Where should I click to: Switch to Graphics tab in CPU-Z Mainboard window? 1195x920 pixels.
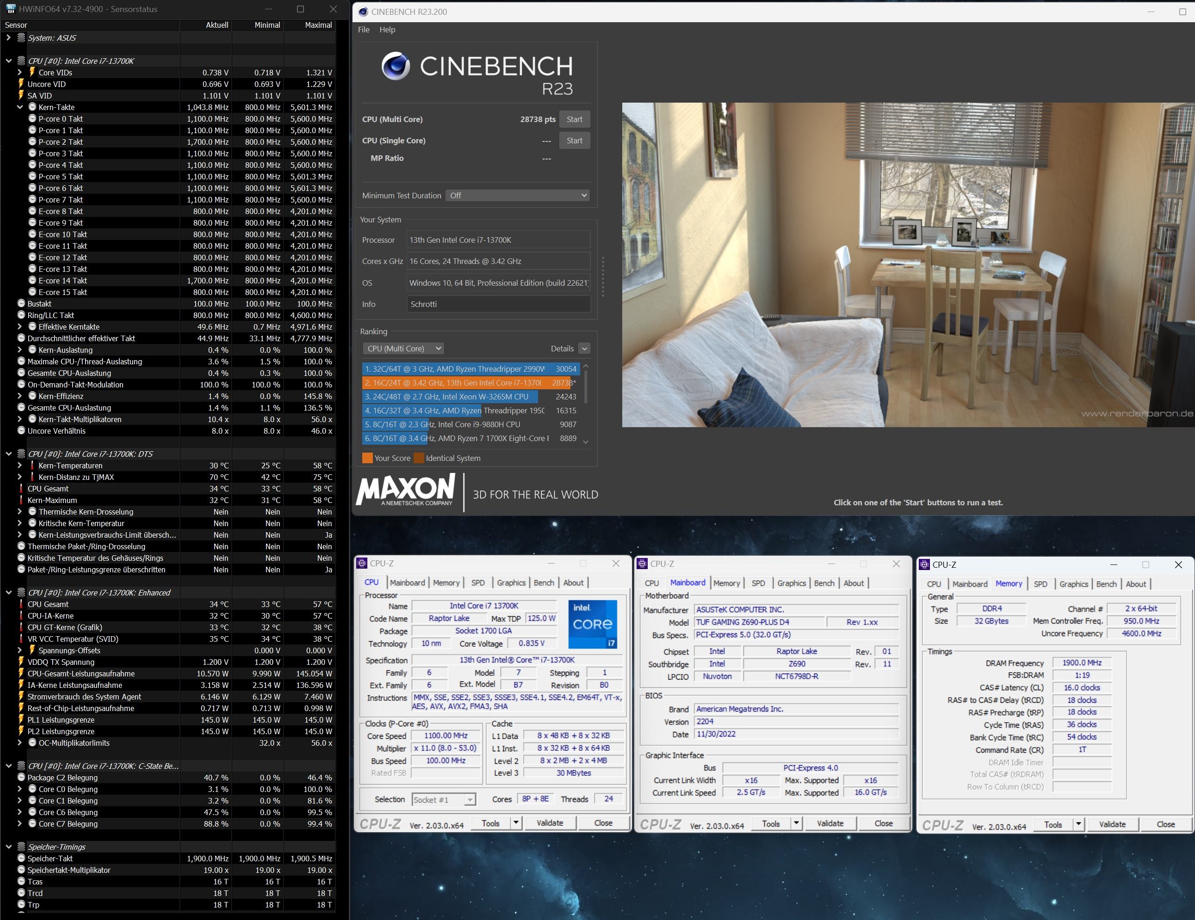pyautogui.click(x=791, y=583)
